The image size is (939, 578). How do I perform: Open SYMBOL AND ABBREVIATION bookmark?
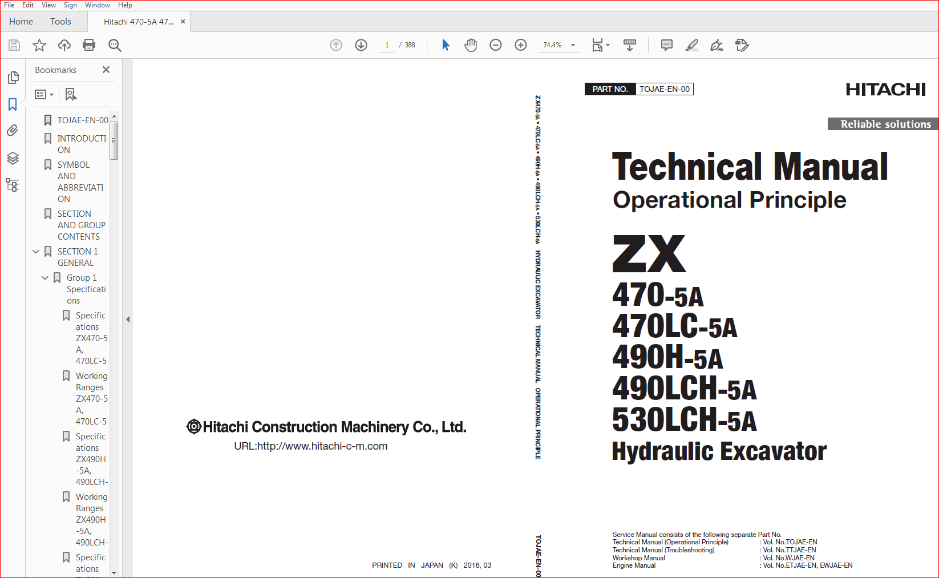click(80, 182)
